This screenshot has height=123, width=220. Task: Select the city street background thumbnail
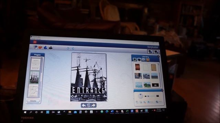coord(138,76)
